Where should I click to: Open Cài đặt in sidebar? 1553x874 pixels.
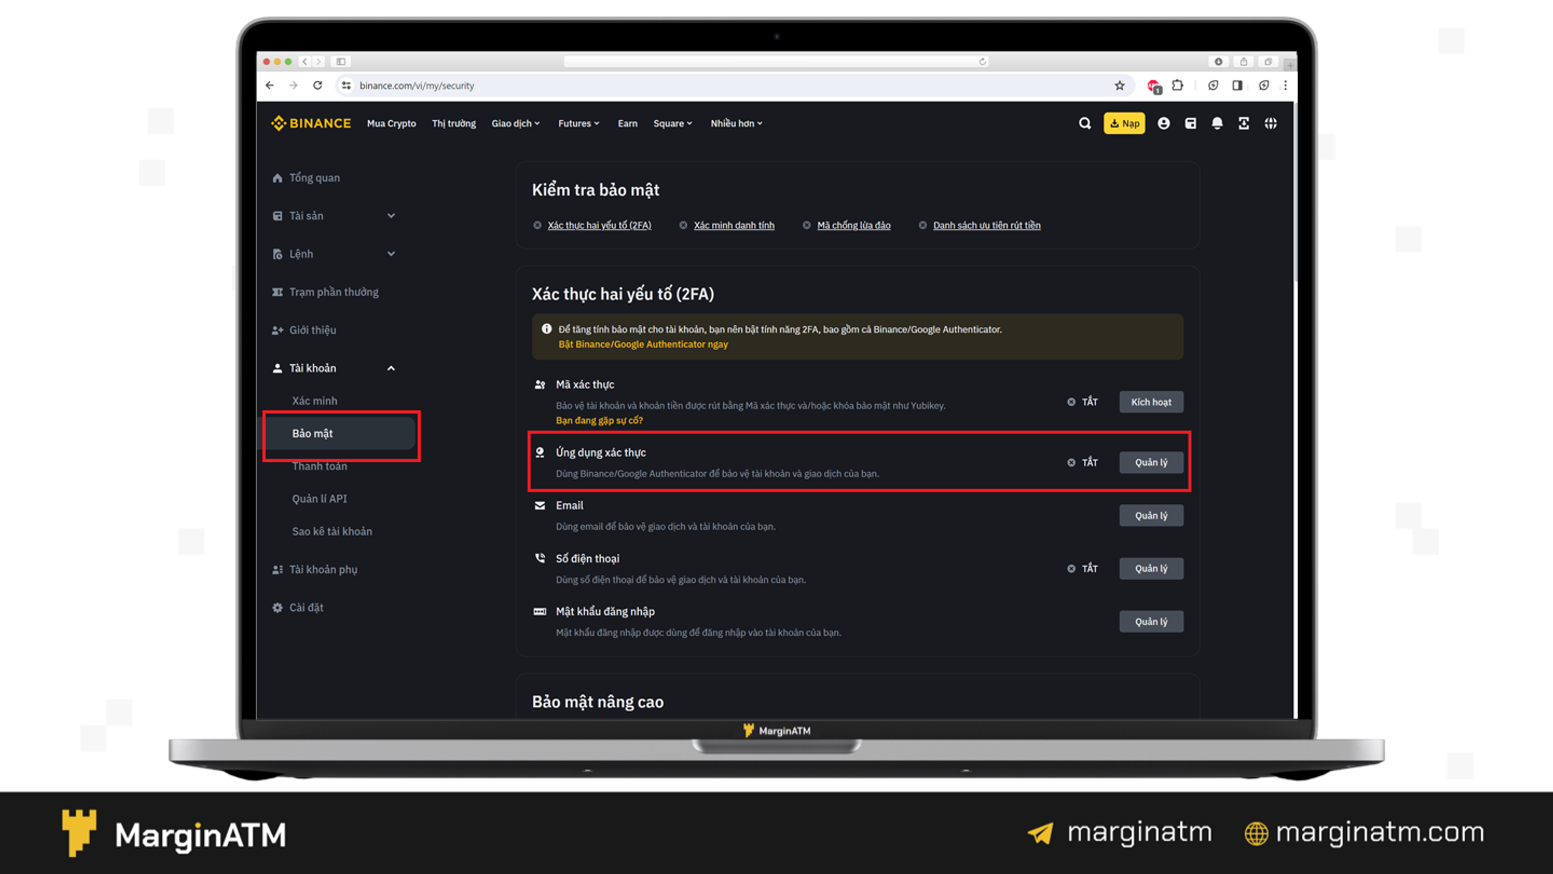298,608
